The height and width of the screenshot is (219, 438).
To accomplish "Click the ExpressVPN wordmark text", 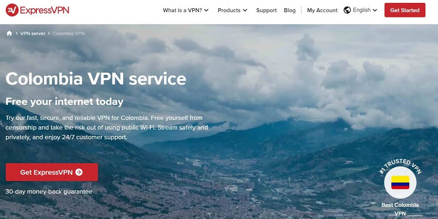I will pos(44,10).
